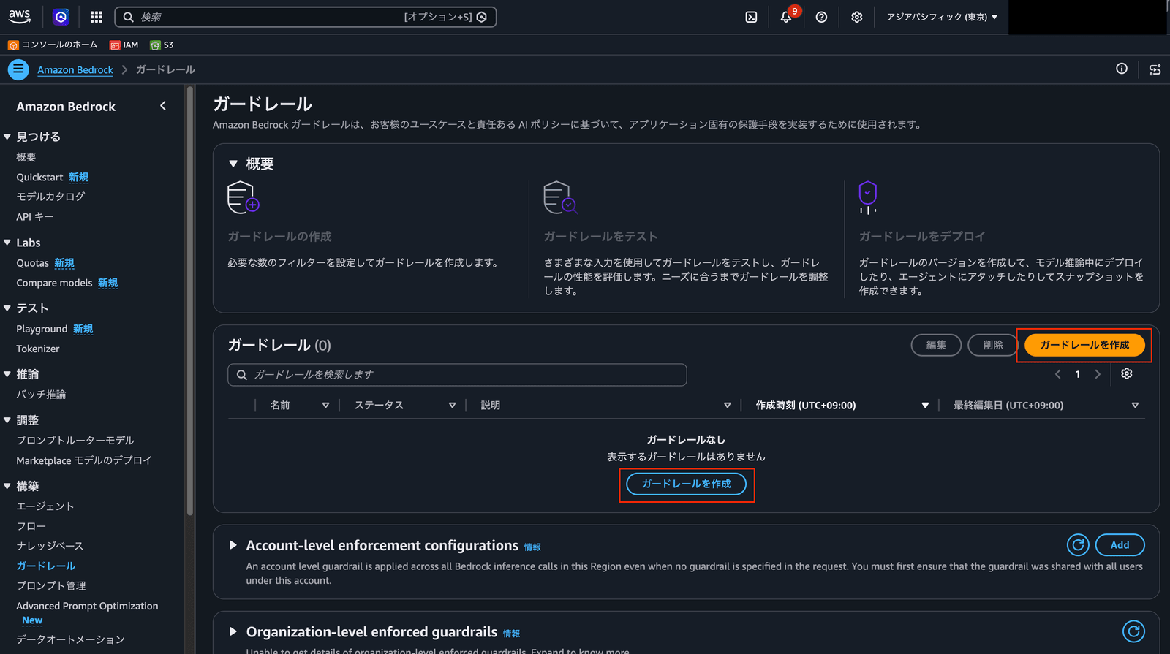Open region selector Asia Pacific (Tokyo)
The width and height of the screenshot is (1170, 654).
[942, 17]
